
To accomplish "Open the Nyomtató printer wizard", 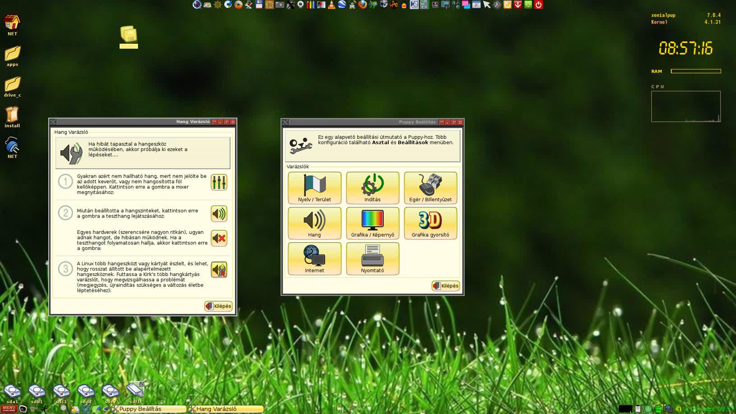I will [x=373, y=259].
